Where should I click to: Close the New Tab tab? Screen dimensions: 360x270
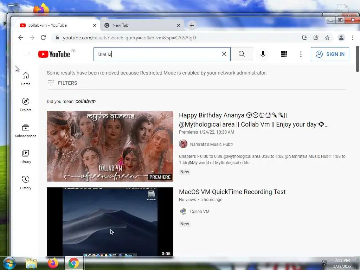click(x=178, y=25)
